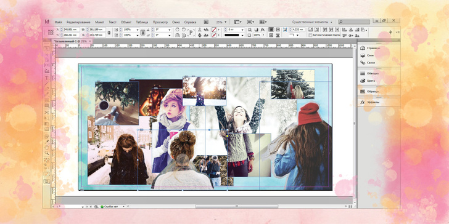Image resolution: width=449 pixels, height=224 pixels.
Task: Open the Объект menu
Action: pos(126,22)
